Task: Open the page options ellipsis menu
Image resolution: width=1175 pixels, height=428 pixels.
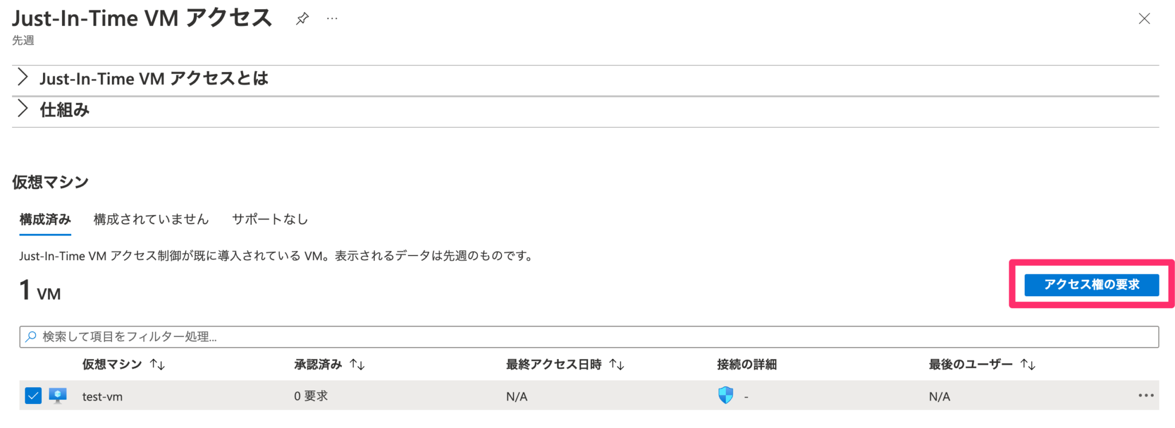Action: click(x=332, y=18)
